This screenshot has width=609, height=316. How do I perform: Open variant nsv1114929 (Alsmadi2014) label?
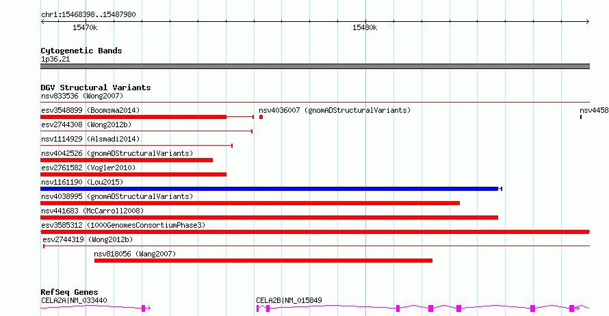(90, 139)
